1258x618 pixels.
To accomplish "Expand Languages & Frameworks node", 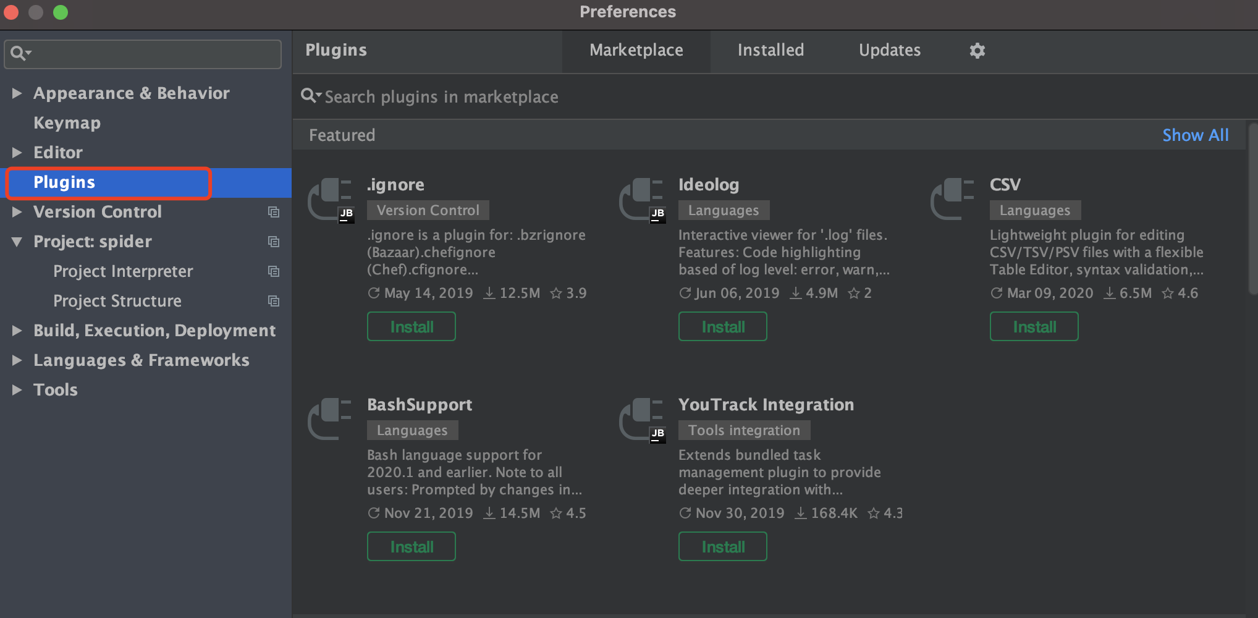I will coord(17,360).
